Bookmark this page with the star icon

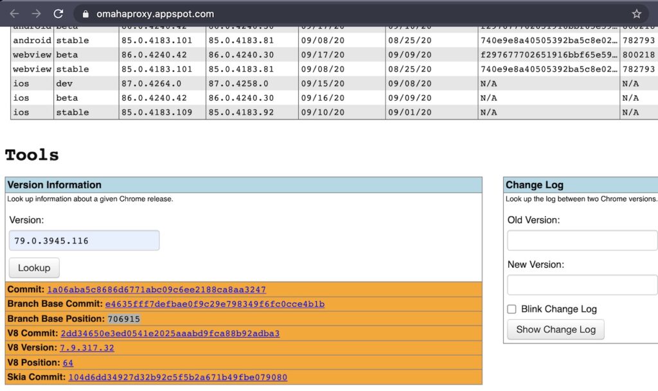tap(636, 14)
